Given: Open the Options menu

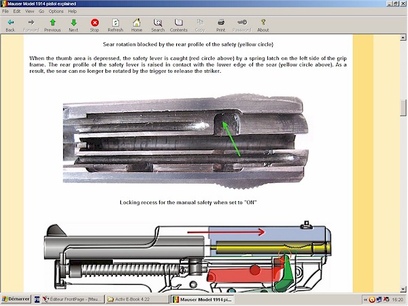Looking at the screenshot, I should (56, 11).
